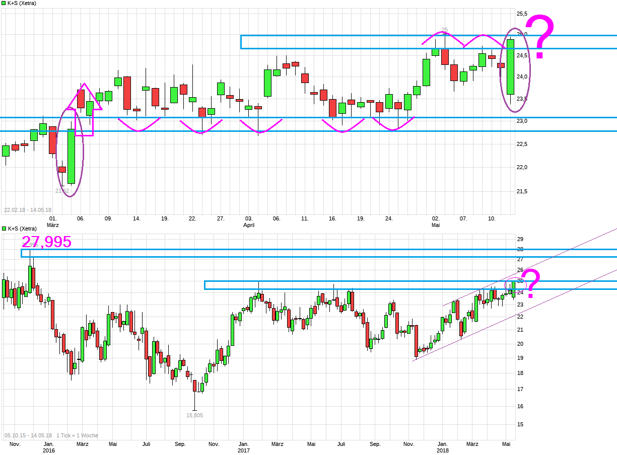Image resolution: width=617 pixels, height=455 pixels.
Task: Click the '11.' date on top time axis
Action: (305, 219)
